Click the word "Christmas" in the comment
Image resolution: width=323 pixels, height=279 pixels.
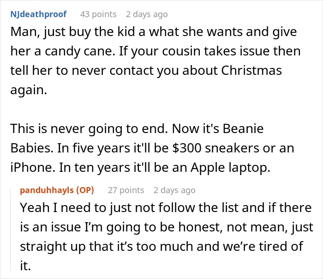point(251,71)
